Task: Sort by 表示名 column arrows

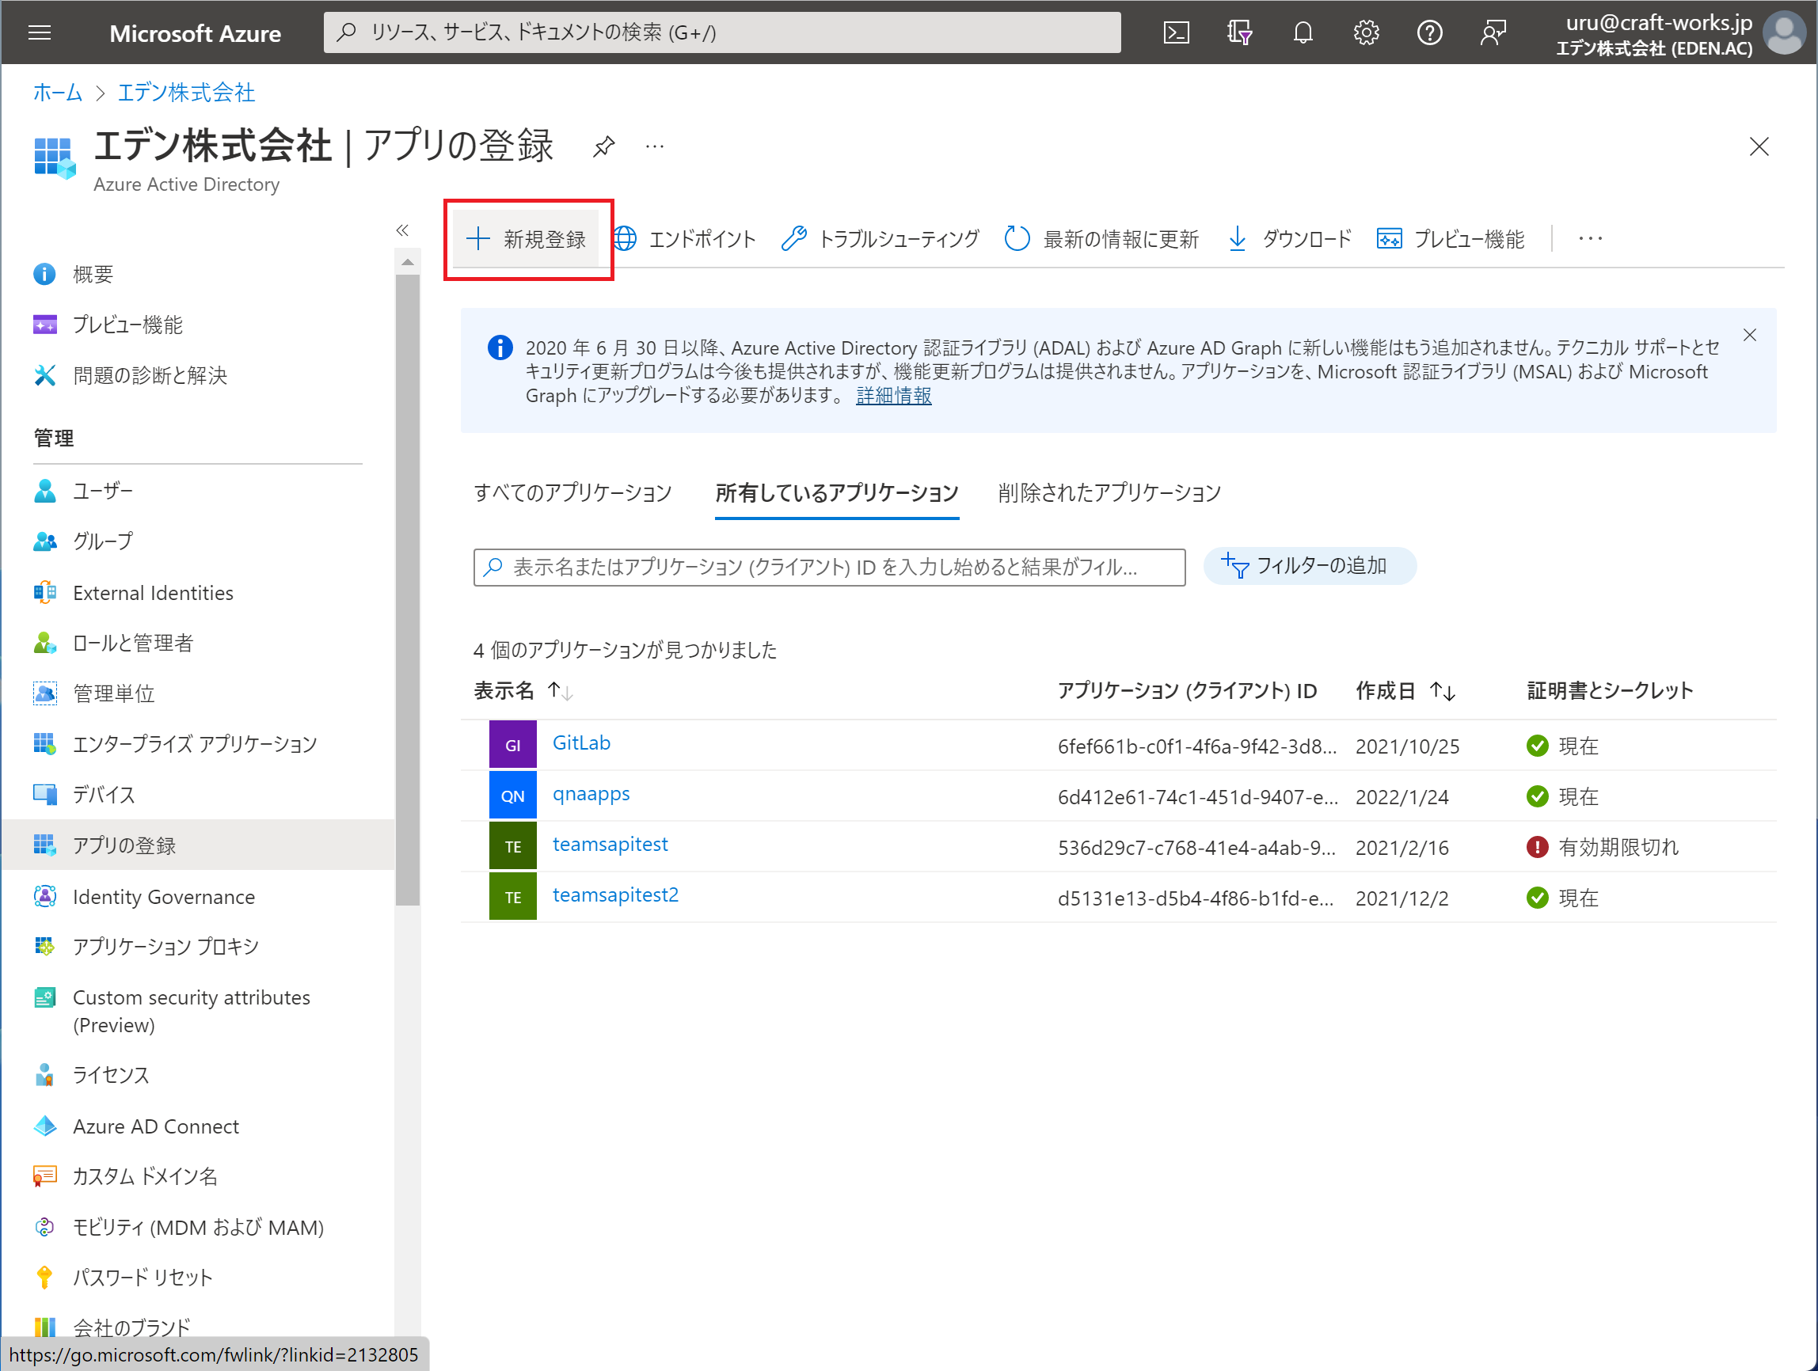Action: tap(561, 691)
